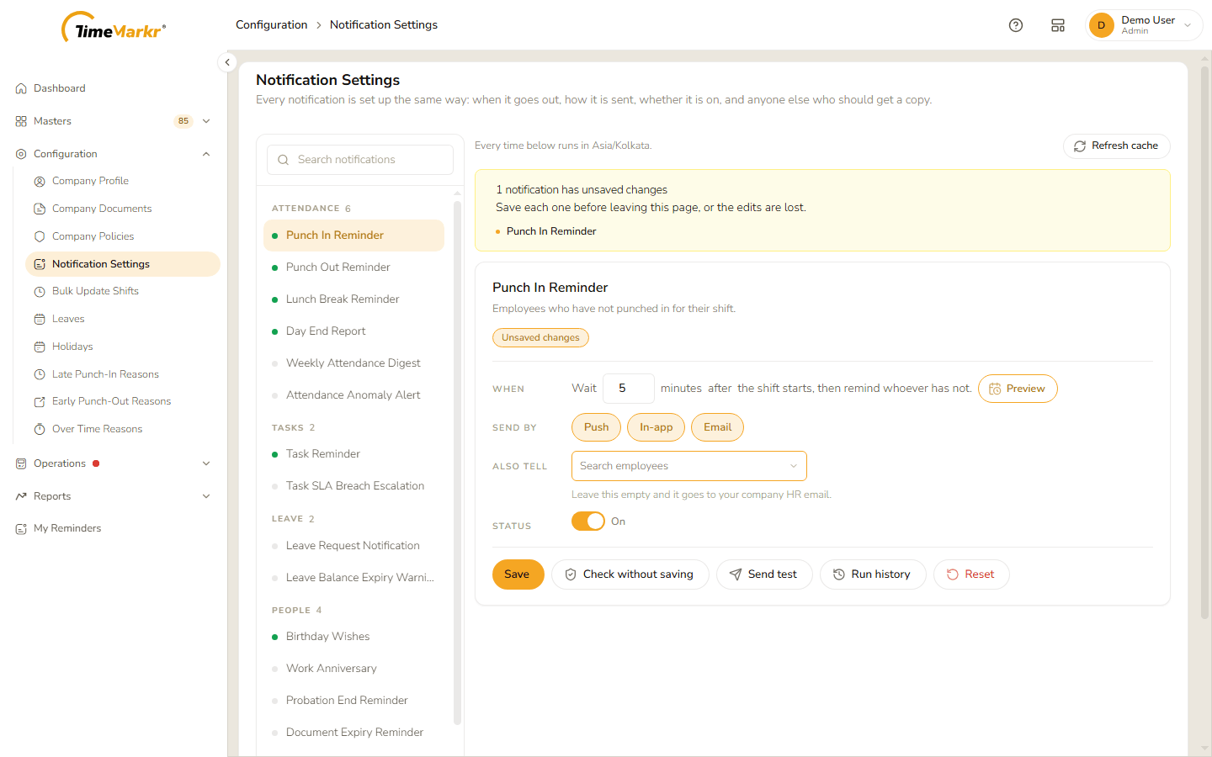Viewport: 1212px width, 757px height.
Task: Click the TimeMarkr logo
Action: tap(114, 28)
